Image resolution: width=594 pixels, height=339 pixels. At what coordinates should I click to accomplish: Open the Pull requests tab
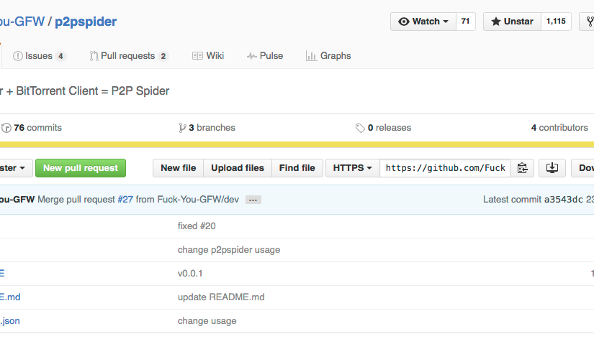[x=129, y=56]
